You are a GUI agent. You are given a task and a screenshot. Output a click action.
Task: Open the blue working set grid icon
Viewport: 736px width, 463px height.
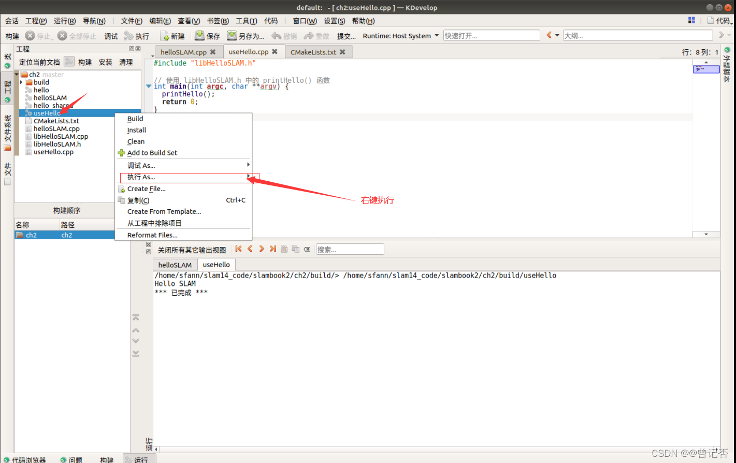coord(691,20)
